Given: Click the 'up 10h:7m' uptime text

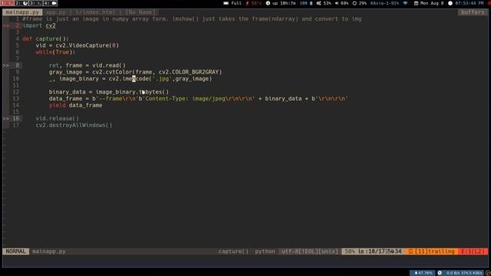Looking at the screenshot, I should tap(284, 3).
